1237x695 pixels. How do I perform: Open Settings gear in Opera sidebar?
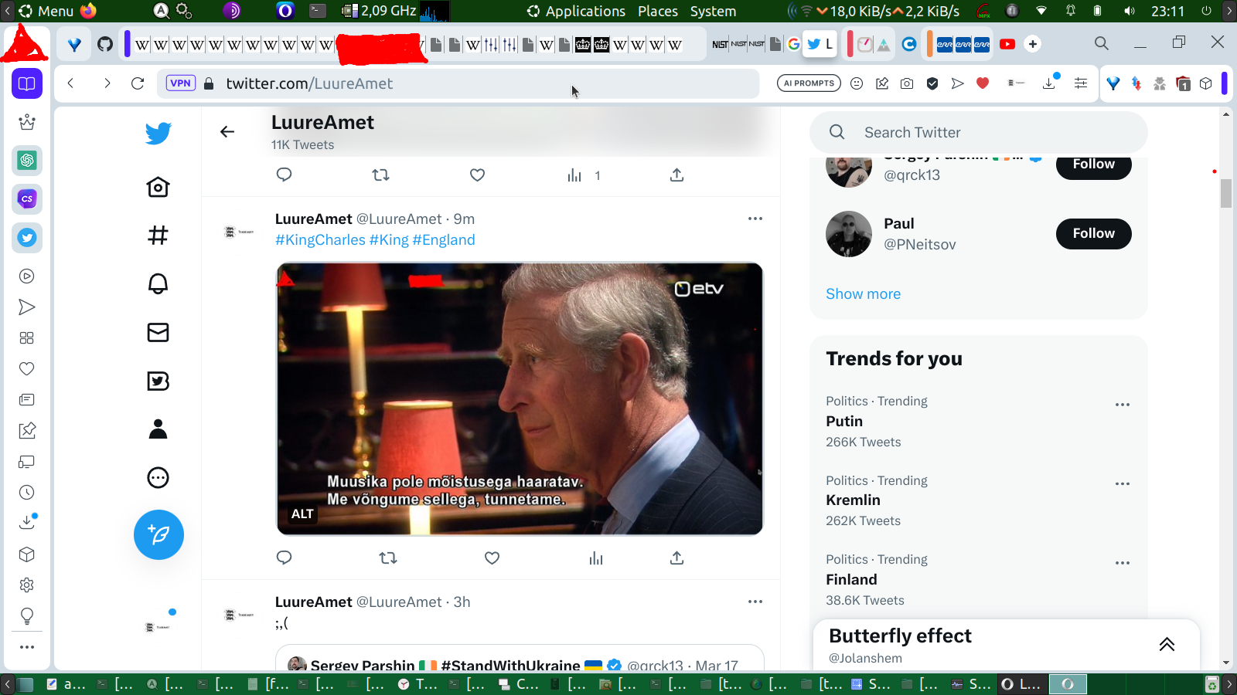[x=27, y=585]
